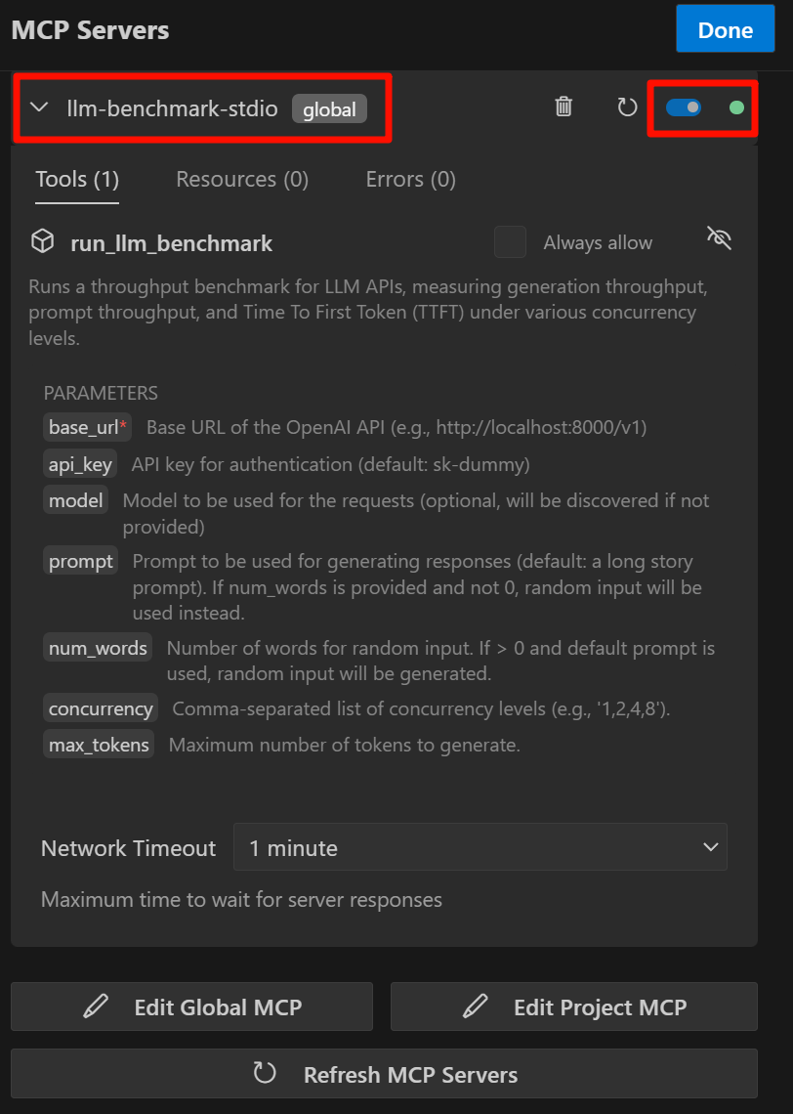Switch to the Resources (0) tab

(242, 179)
